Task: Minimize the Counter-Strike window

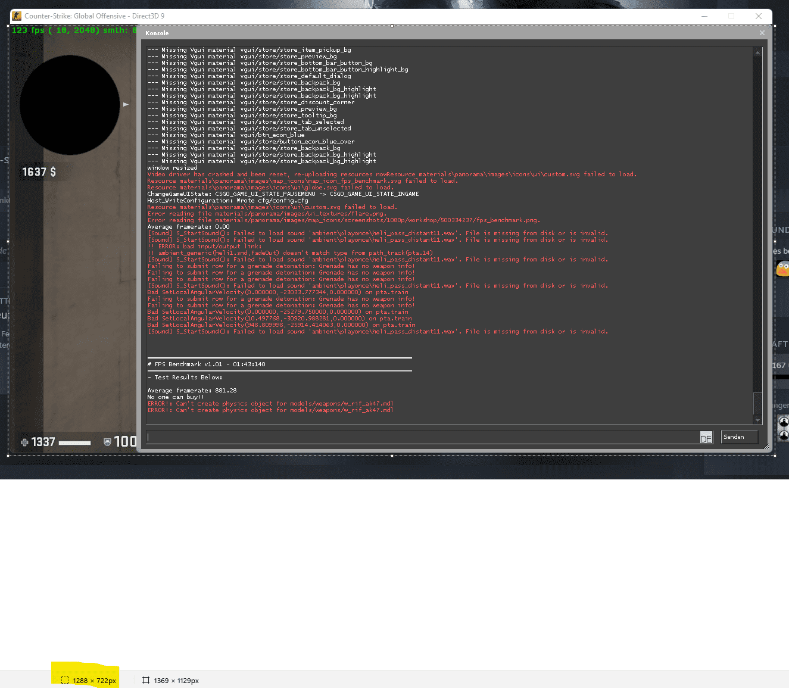Action: coord(704,16)
